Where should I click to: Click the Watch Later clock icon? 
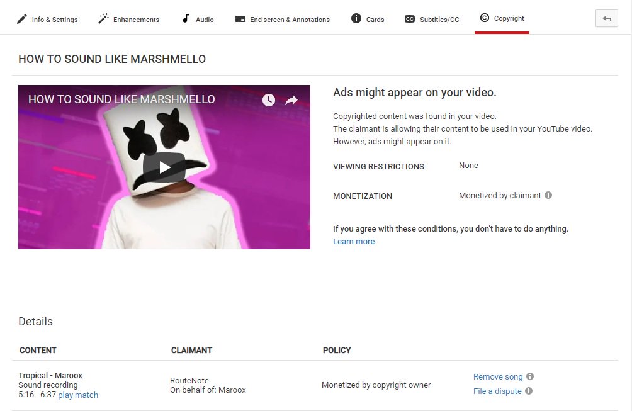(269, 100)
